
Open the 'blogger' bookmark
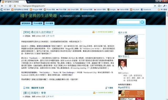pos(36,9)
